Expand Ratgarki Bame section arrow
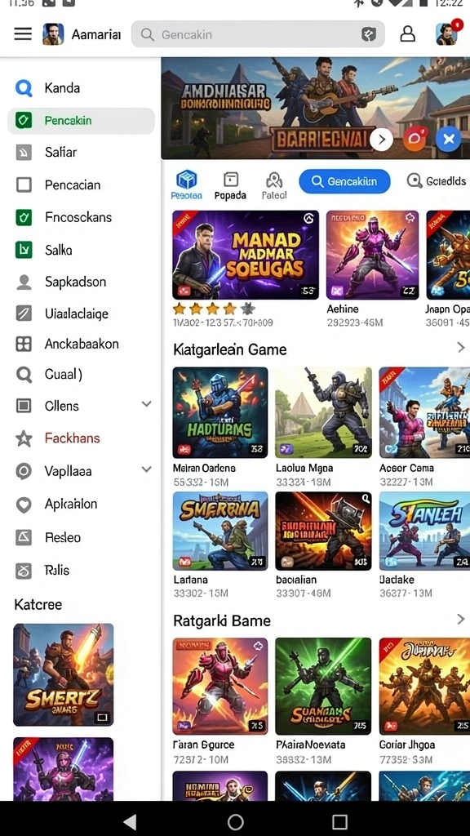This screenshot has width=470, height=836. point(460,619)
